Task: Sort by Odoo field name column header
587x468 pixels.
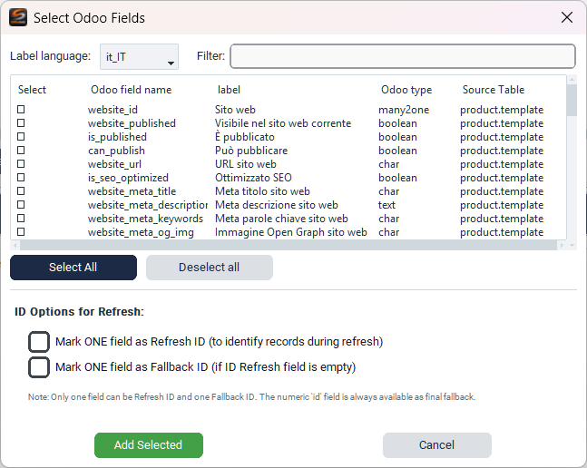Action: pos(131,90)
